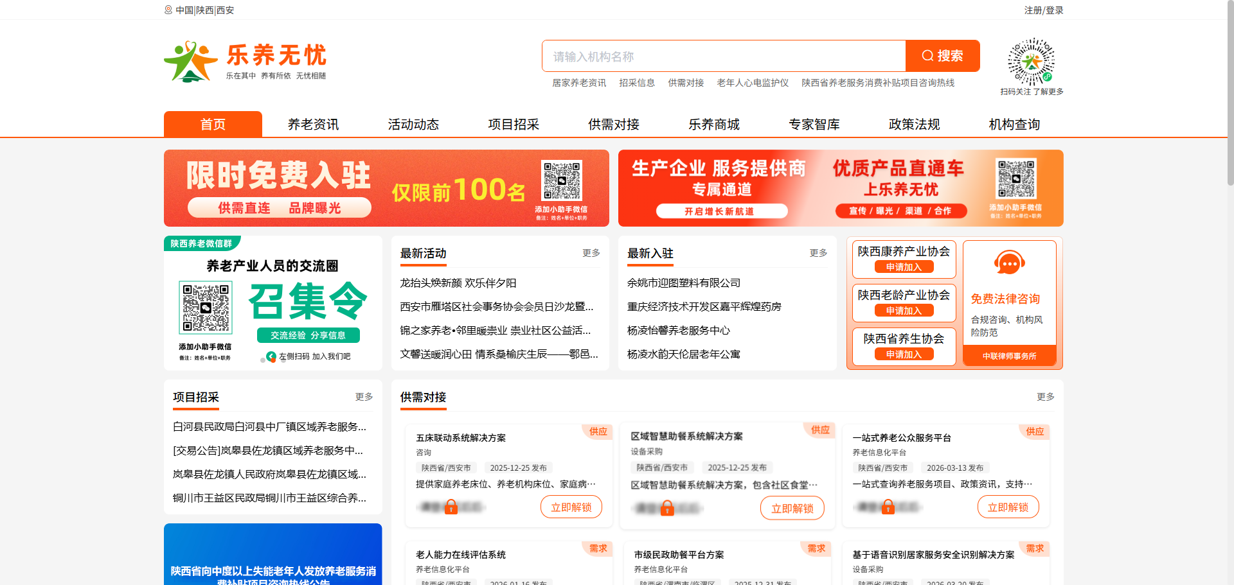
Task: Click 立即解锁 on 一站式养老公众服务平台
Action: (1008, 507)
